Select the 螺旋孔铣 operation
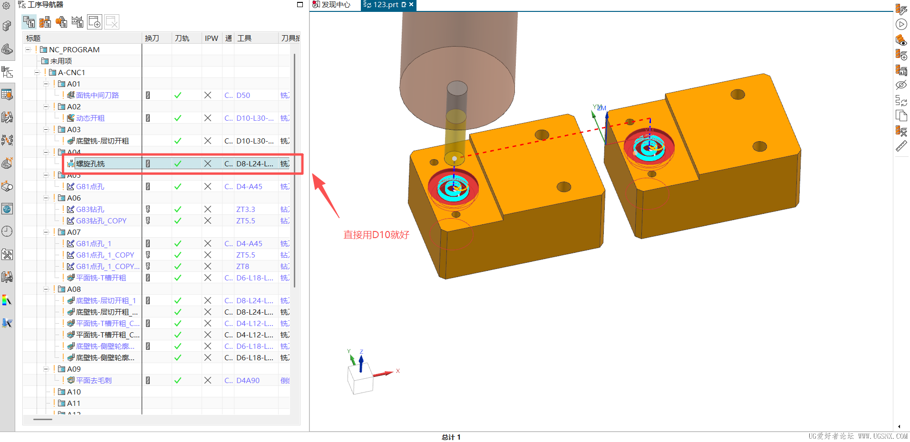The image size is (910, 442). (x=90, y=163)
